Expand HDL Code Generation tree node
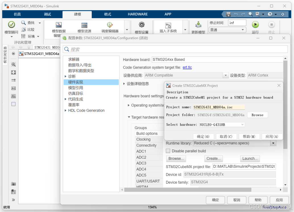Screen dimensions: 294x212 pyautogui.click(x=65, y=110)
